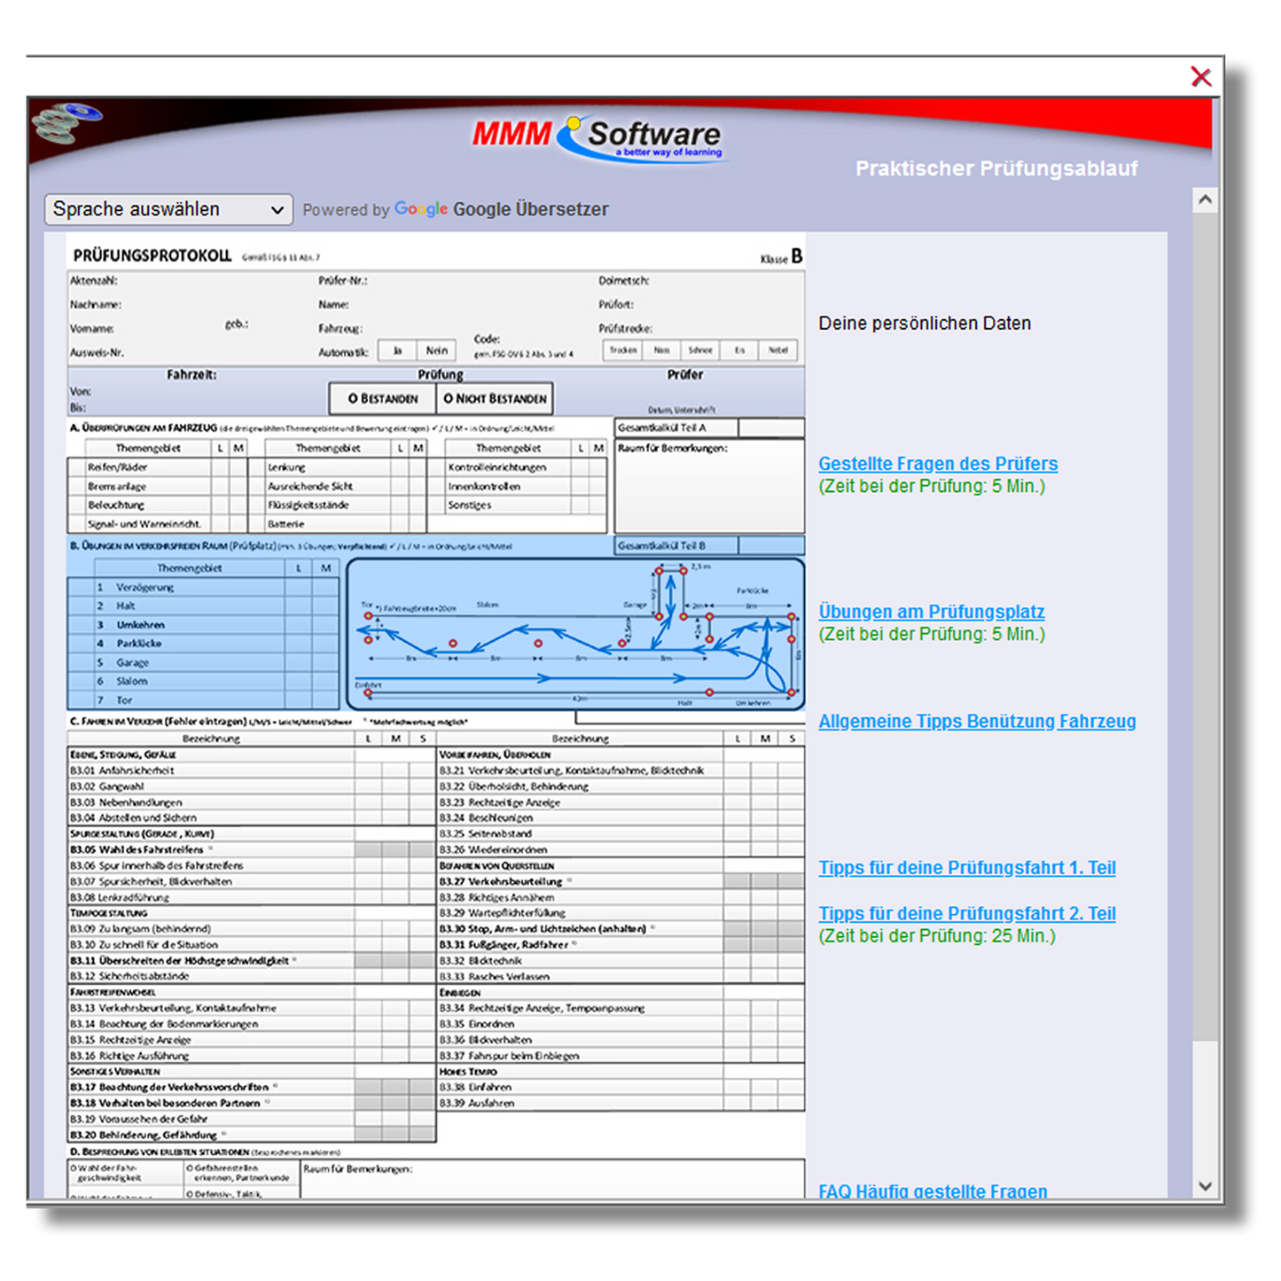Screen dimensions: 1281x1281
Task: Tick the "Trocken" road condition box
Action: (x=622, y=351)
